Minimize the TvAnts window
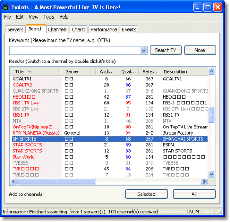 pos(197,7)
